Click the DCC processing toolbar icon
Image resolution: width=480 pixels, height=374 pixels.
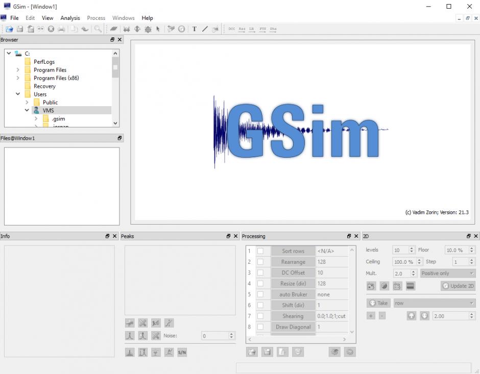point(232,29)
